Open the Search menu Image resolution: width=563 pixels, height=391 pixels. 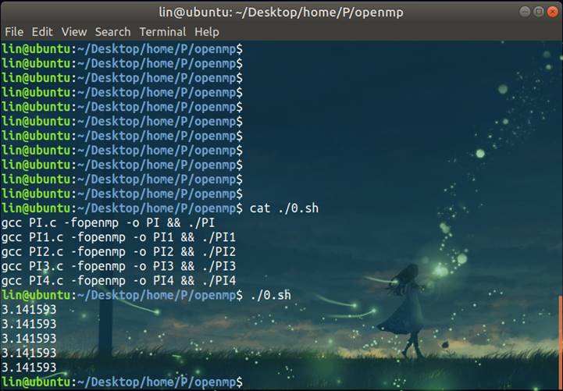(x=112, y=32)
